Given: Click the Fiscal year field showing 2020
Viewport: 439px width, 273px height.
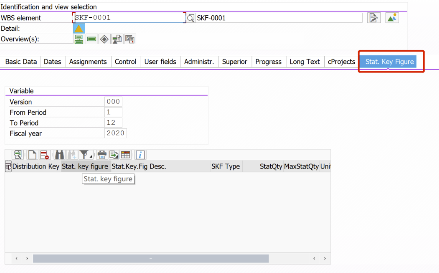Looking at the screenshot, I should pos(116,133).
